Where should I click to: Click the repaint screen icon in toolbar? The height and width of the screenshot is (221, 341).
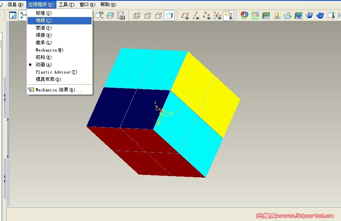click(x=13, y=15)
